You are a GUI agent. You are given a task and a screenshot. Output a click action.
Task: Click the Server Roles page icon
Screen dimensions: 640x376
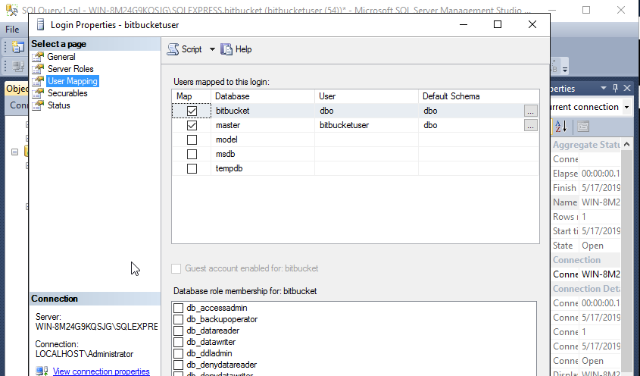pos(38,69)
